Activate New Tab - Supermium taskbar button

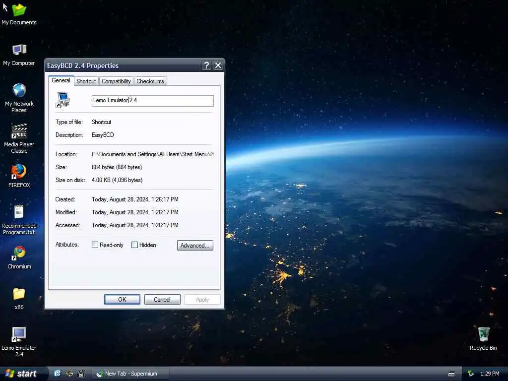pyautogui.click(x=131, y=374)
